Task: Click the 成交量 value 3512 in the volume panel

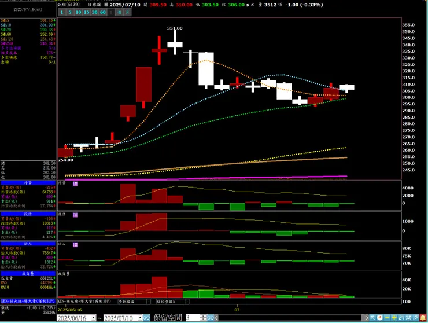Action: (x=47, y=278)
